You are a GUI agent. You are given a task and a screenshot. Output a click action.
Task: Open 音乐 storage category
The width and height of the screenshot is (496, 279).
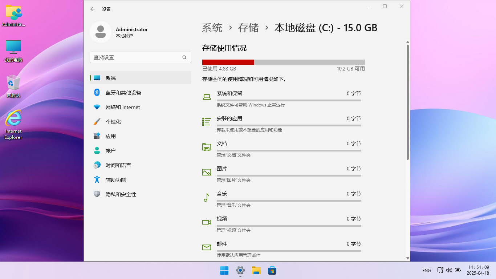282,199
